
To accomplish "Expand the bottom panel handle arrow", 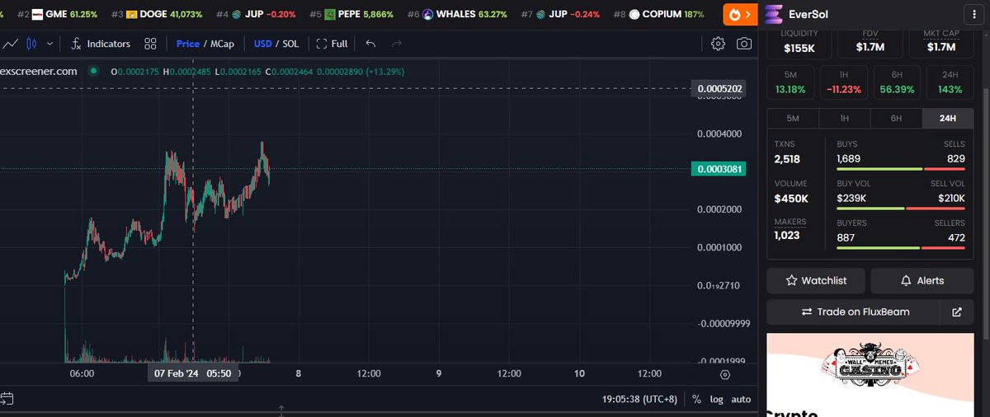I will [281, 410].
